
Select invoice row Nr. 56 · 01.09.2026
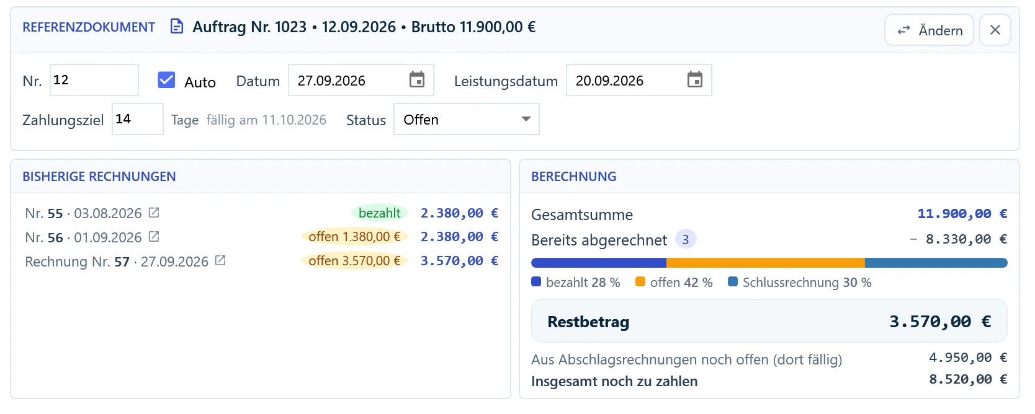coord(262,237)
